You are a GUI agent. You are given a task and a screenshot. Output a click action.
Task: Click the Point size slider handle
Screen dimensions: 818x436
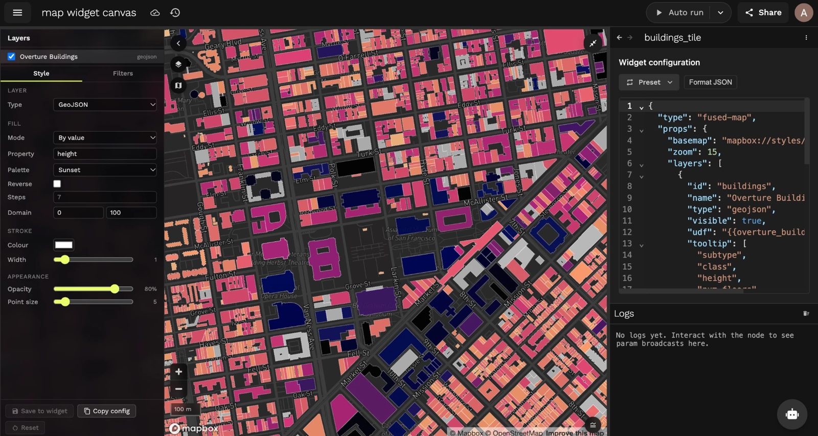coord(64,302)
